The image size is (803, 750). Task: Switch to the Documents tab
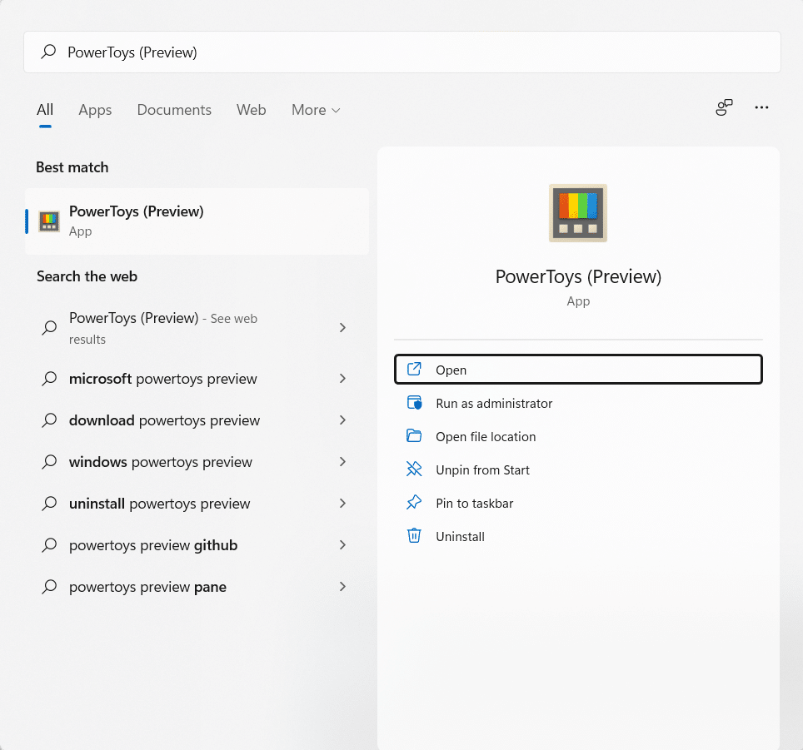(x=174, y=110)
